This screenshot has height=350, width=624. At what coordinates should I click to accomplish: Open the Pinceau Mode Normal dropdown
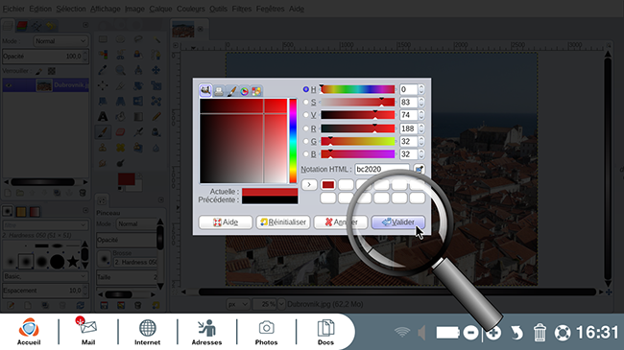[136, 224]
